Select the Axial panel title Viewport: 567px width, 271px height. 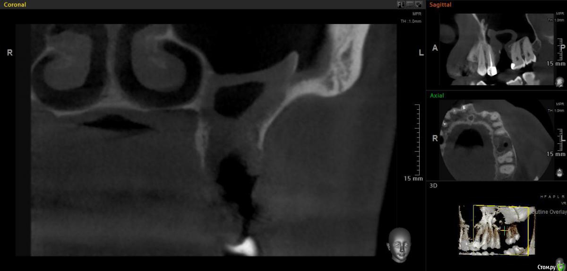coord(437,95)
